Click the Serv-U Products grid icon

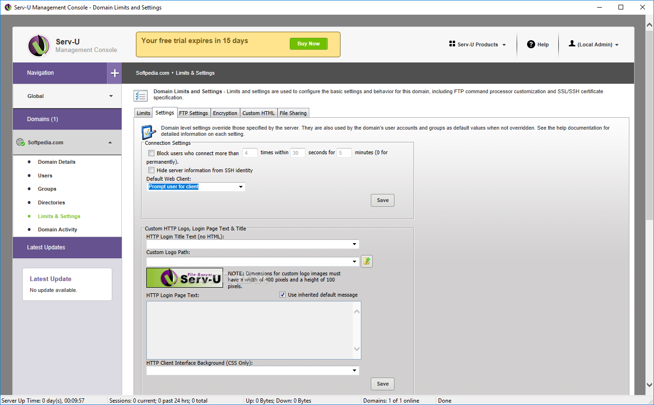pos(452,44)
